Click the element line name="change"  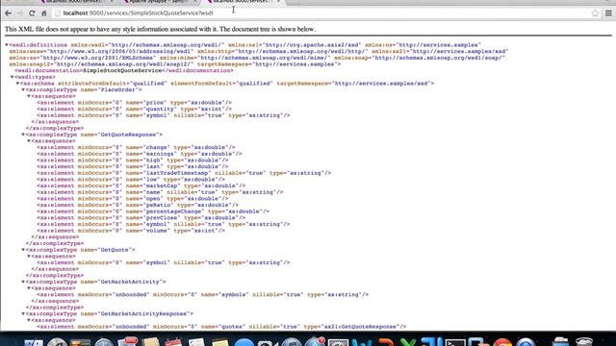tap(136, 147)
